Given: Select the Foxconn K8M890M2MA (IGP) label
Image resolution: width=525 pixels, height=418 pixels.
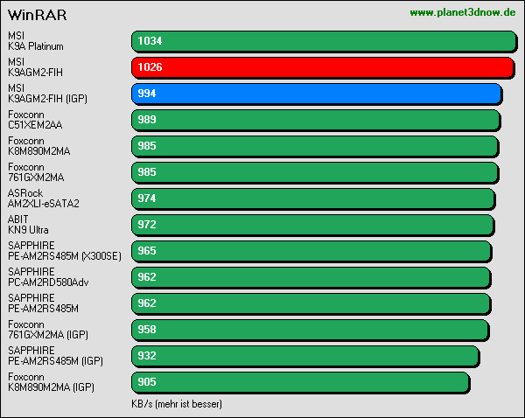Looking at the screenshot, I should point(52,382).
